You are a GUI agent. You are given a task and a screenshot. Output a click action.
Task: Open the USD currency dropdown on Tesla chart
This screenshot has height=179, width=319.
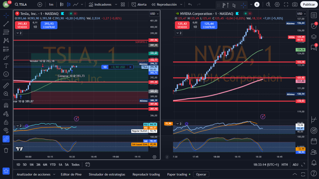pos(154,14)
